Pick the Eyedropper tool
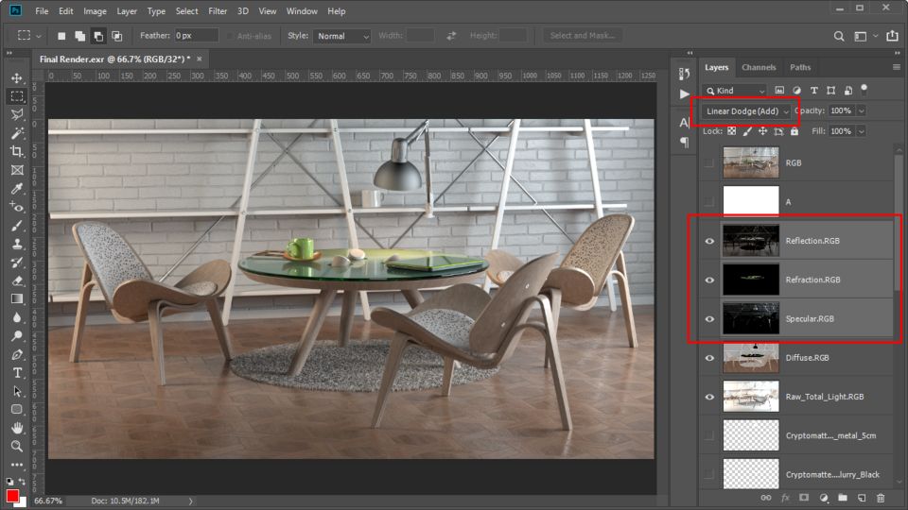This screenshot has height=510, width=908. click(17, 189)
